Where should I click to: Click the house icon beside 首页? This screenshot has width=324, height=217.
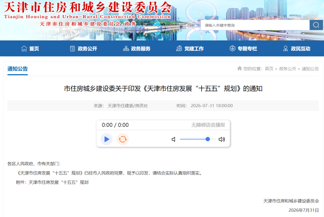coord(24,48)
